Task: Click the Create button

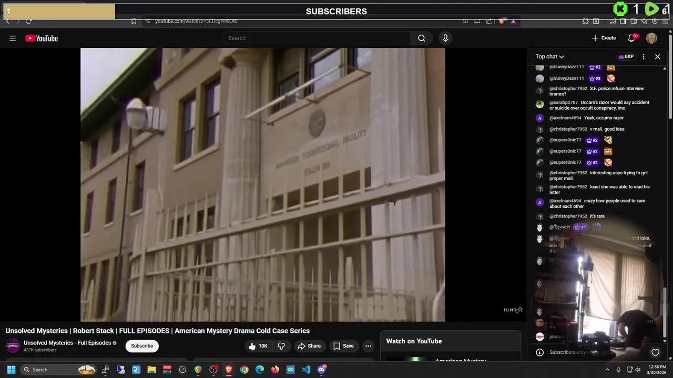Action: pyautogui.click(x=604, y=38)
